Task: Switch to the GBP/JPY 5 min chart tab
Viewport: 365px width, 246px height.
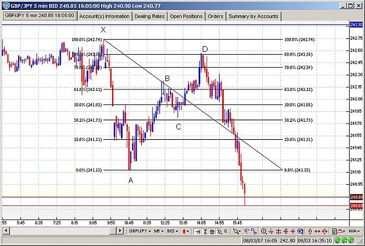Action: 39,16
